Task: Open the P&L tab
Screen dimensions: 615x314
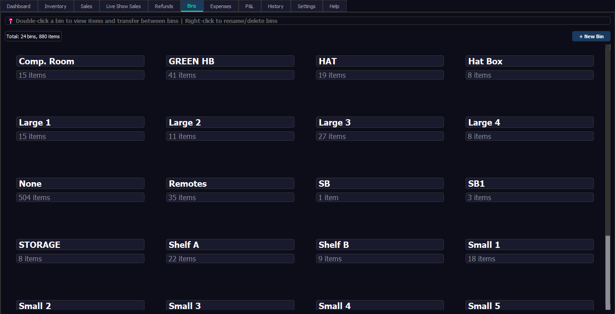Action: pyautogui.click(x=249, y=6)
